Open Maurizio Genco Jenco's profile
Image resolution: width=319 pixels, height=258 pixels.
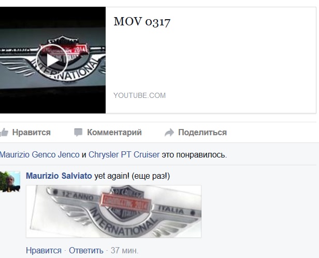point(40,155)
